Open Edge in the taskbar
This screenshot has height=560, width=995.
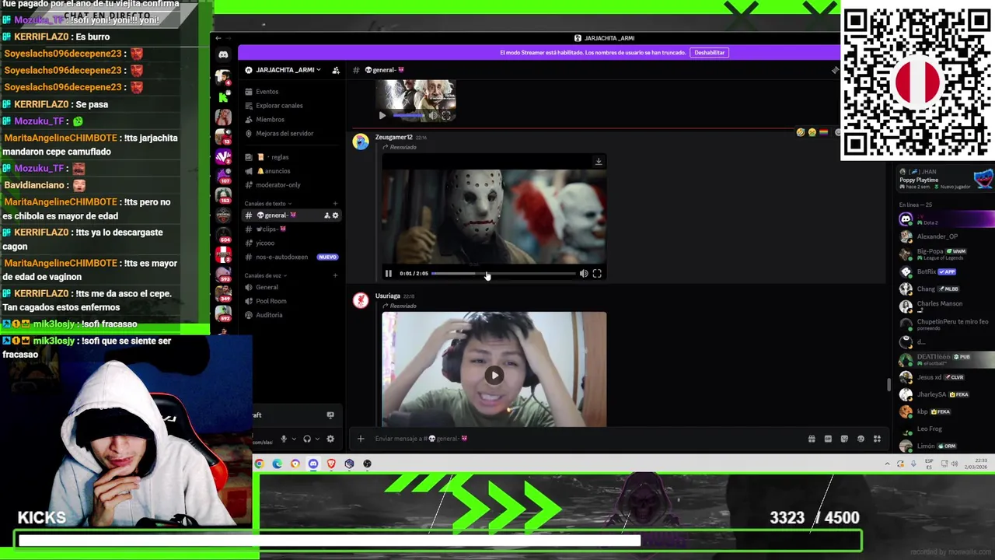click(277, 464)
